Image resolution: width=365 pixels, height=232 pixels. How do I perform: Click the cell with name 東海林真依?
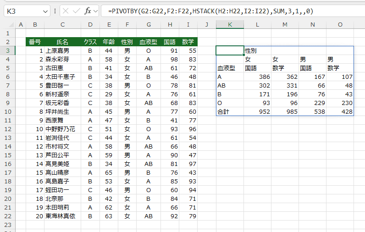pyautogui.click(x=63, y=216)
